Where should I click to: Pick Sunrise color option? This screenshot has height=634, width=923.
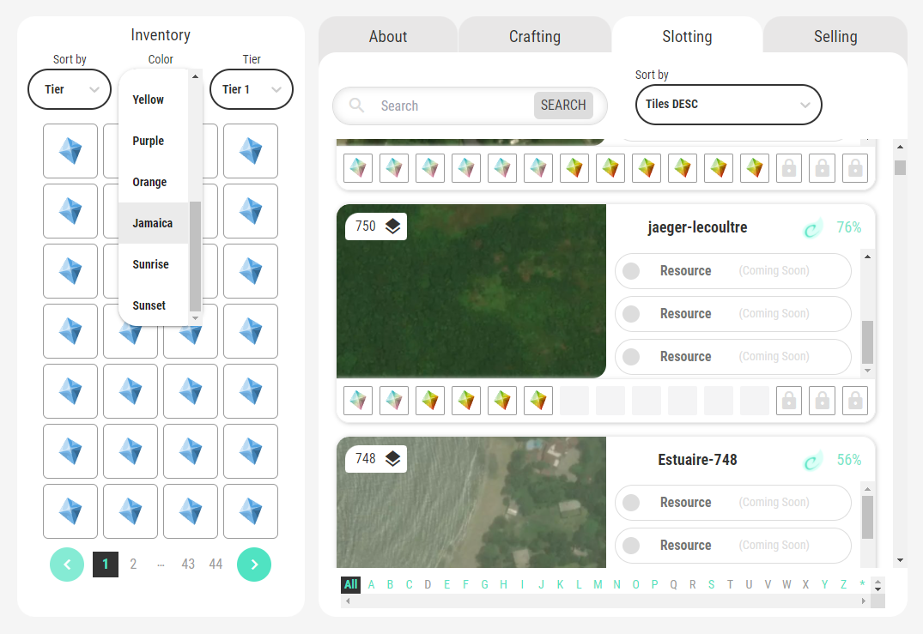tap(153, 264)
